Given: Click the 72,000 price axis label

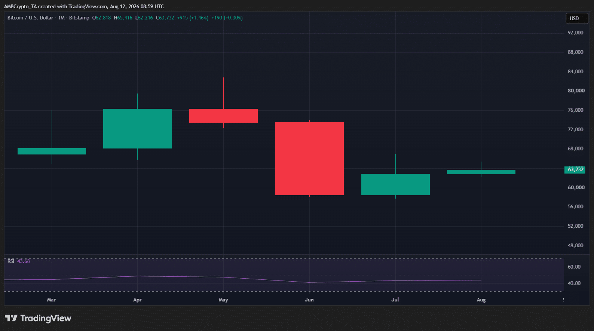Looking at the screenshot, I should point(575,129).
